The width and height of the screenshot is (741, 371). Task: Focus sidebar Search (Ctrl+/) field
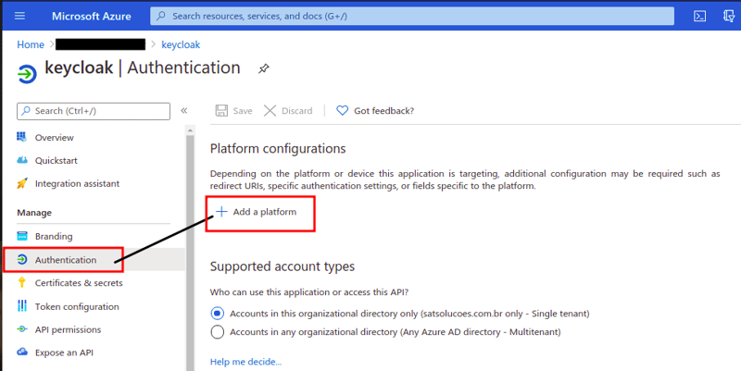click(x=94, y=111)
